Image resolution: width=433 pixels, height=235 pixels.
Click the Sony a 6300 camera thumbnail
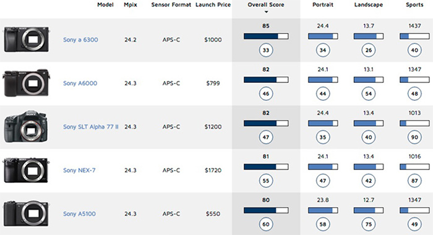pos(27,40)
